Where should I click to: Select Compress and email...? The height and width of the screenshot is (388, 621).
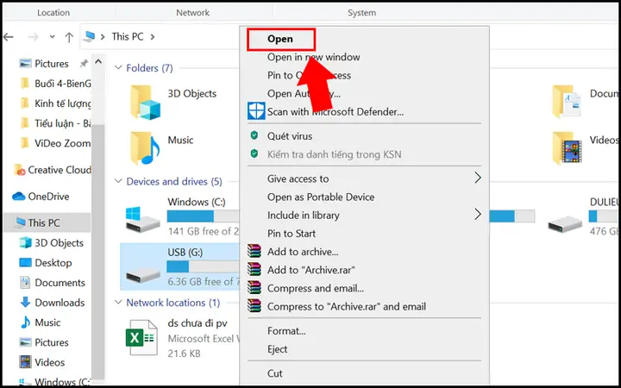(x=316, y=288)
